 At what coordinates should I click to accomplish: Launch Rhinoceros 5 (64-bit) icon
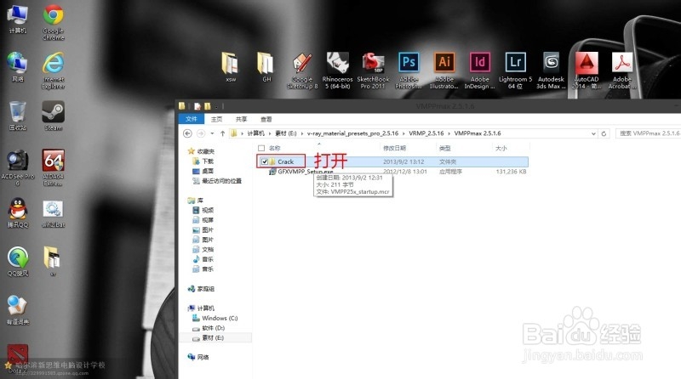coord(337,71)
